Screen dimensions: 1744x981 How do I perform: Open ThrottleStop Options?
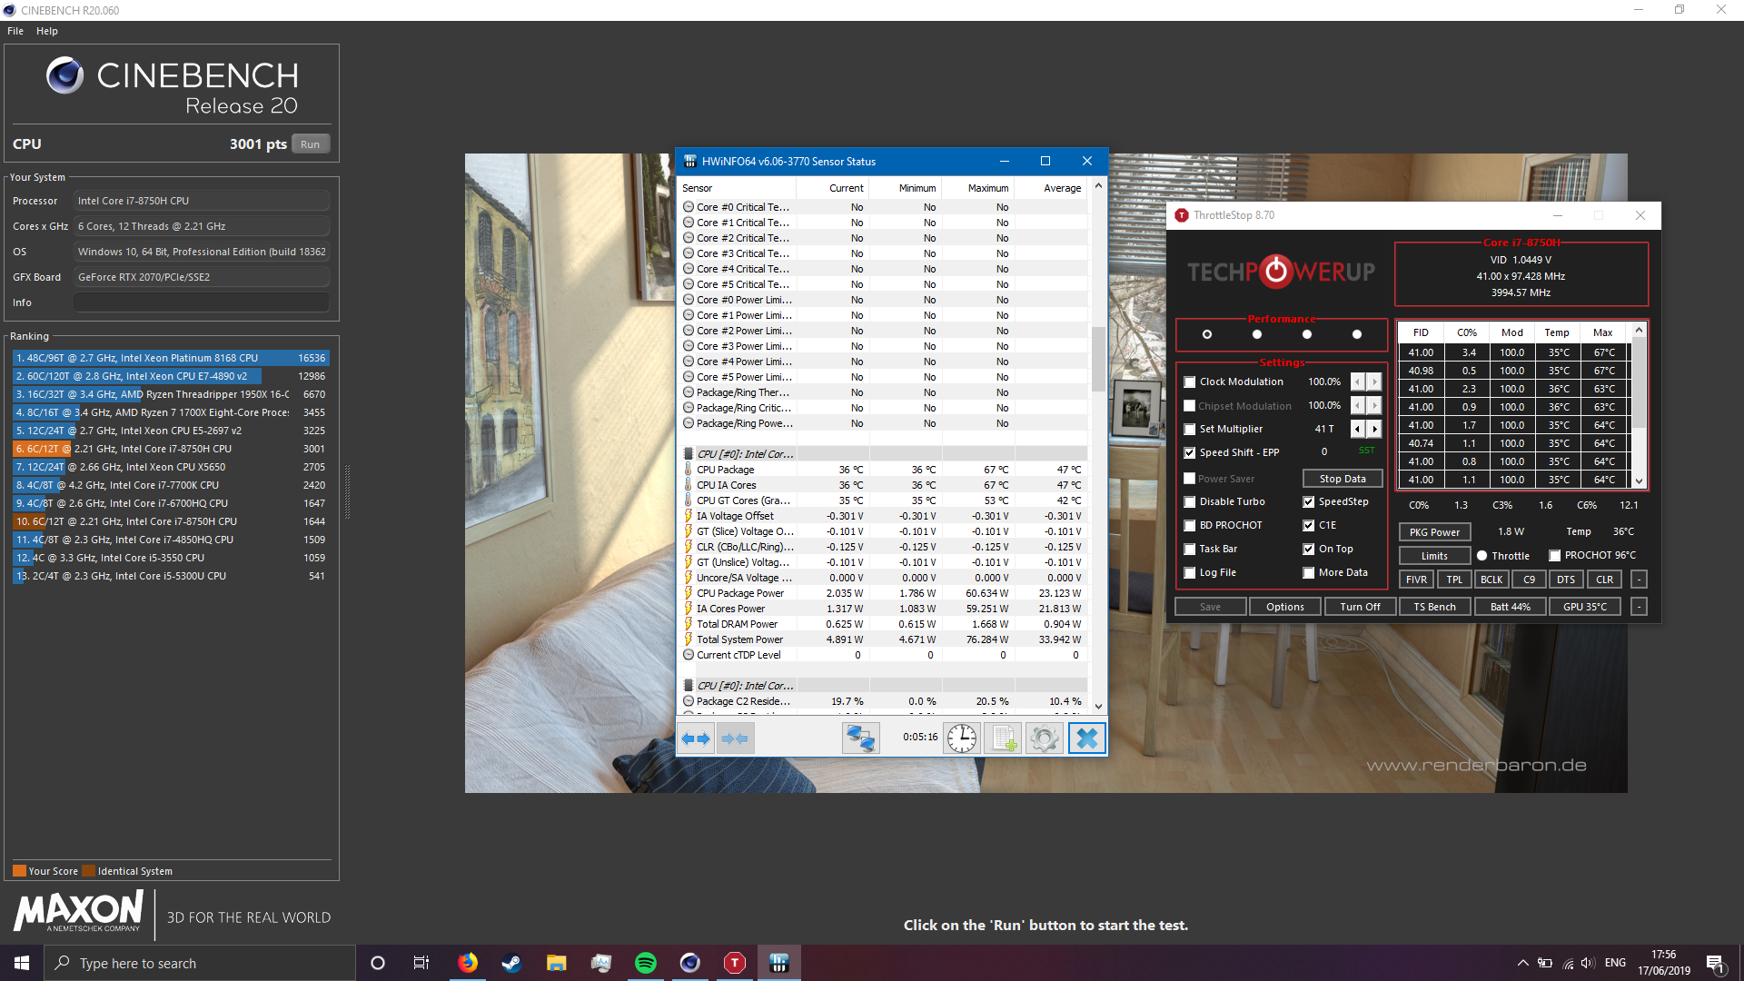1285,607
